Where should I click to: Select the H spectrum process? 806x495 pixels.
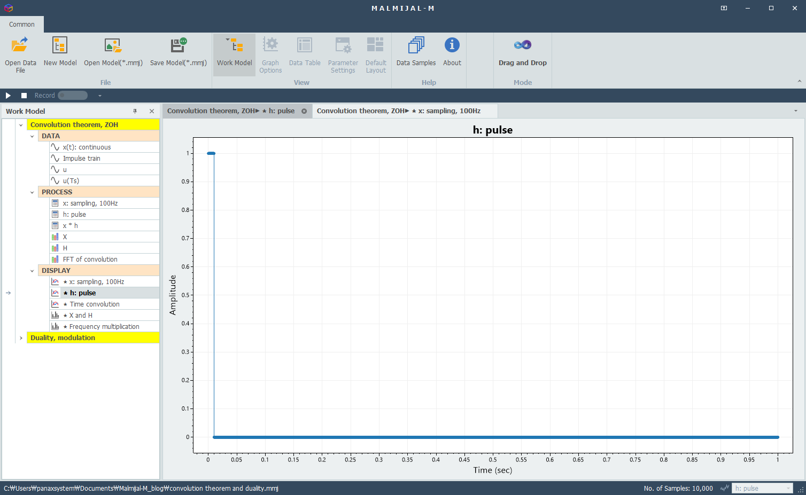[104, 248]
